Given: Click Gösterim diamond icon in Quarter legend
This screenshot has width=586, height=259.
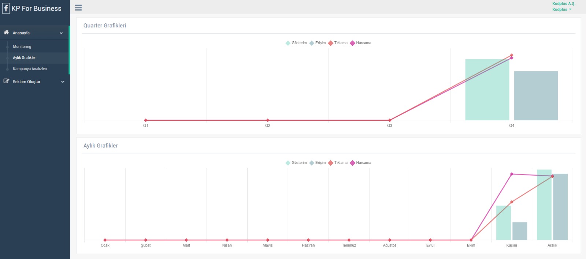Looking at the screenshot, I should (288, 43).
